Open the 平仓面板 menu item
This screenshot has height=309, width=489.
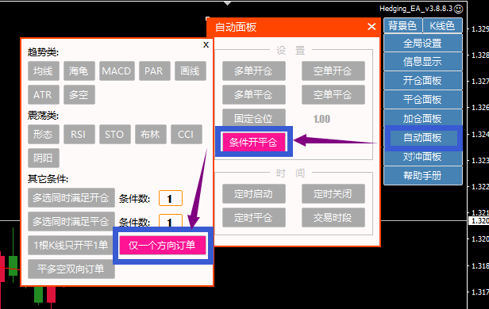pyautogui.click(x=422, y=100)
